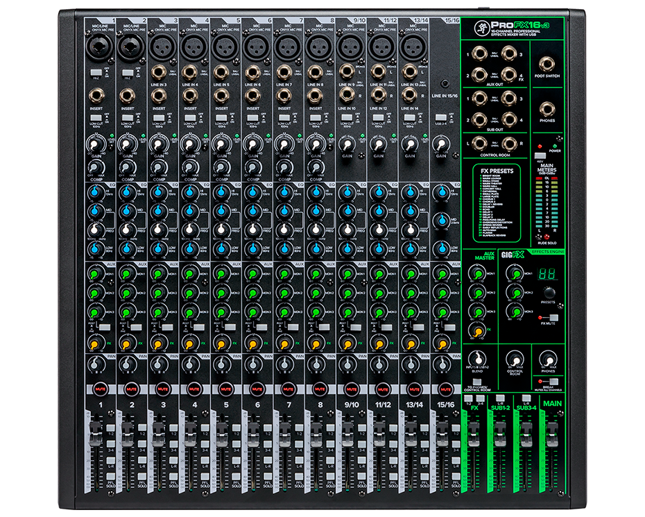The height and width of the screenshot is (517, 645).
Task: Click Aux Master MON1 knob
Action: click(x=477, y=273)
